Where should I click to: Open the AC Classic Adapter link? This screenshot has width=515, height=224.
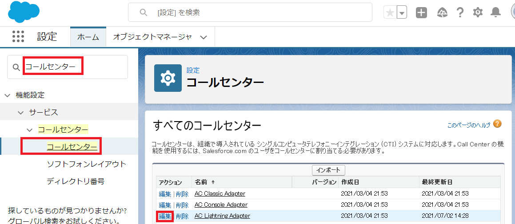(x=220, y=193)
